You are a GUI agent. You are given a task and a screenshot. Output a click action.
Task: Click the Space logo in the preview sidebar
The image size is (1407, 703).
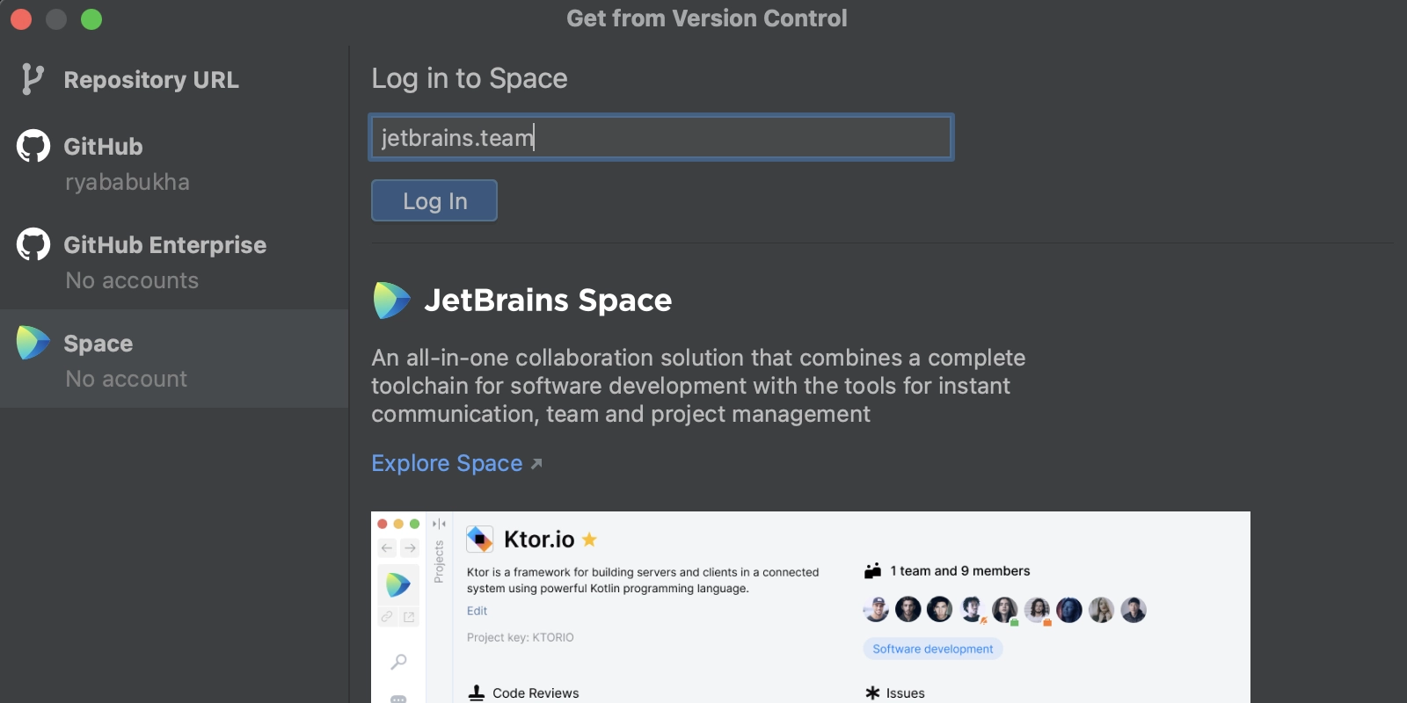click(x=397, y=583)
